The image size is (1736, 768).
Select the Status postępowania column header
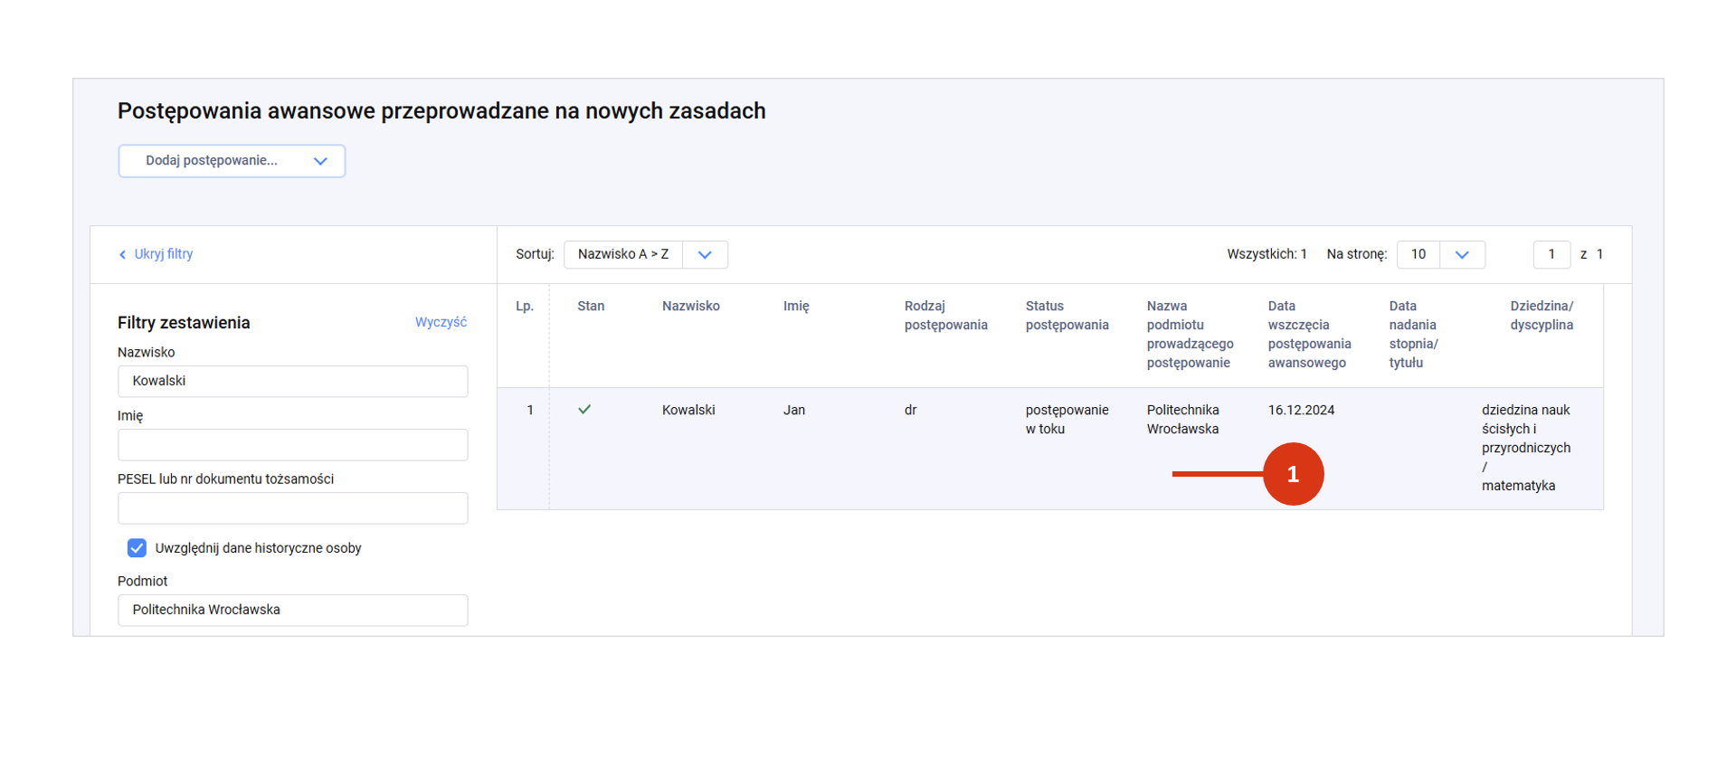pos(1067,316)
